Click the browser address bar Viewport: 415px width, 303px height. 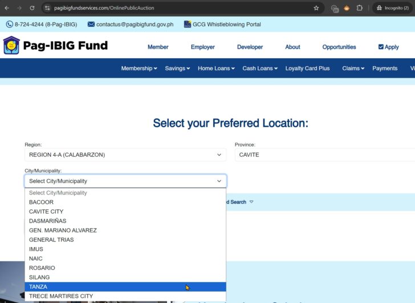(171, 8)
